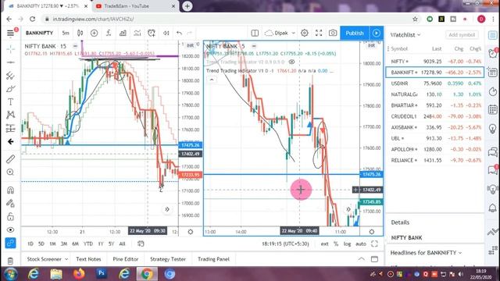Image resolution: width=500 pixels, height=281 pixels.
Task: Open the indicators fx menu
Action: [109, 33]
